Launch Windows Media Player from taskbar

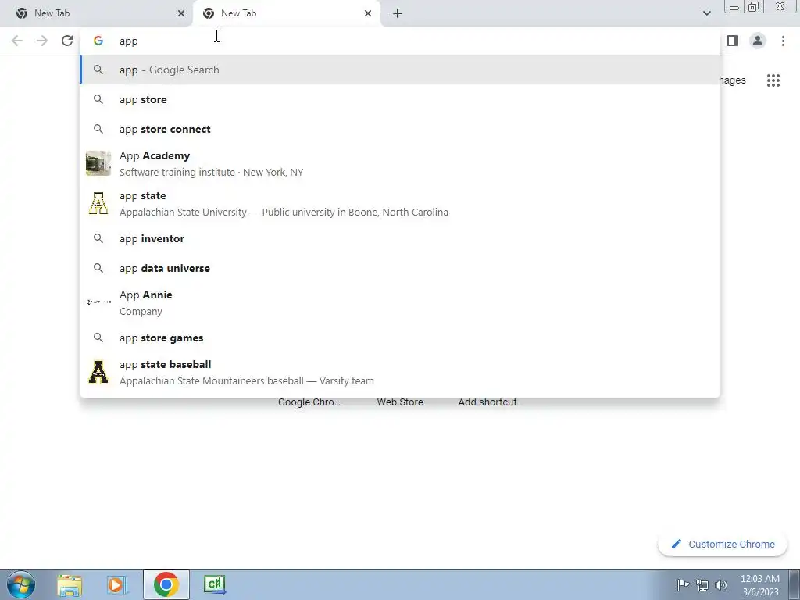coord(117,584)
